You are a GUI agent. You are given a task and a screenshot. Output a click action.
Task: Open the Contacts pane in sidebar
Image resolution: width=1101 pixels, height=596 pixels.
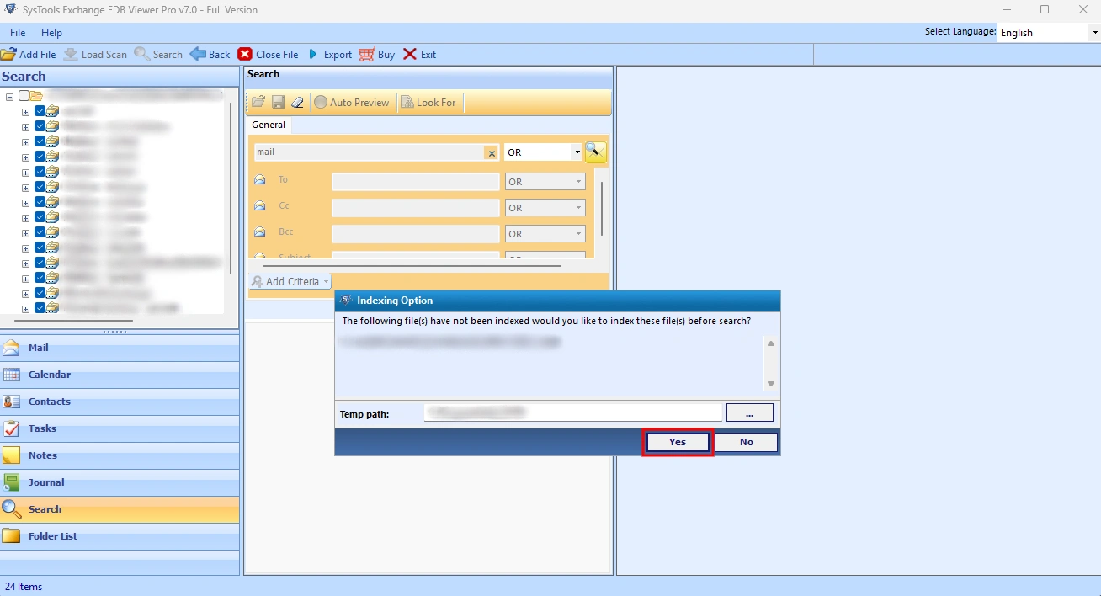click(x=120, y=402)
